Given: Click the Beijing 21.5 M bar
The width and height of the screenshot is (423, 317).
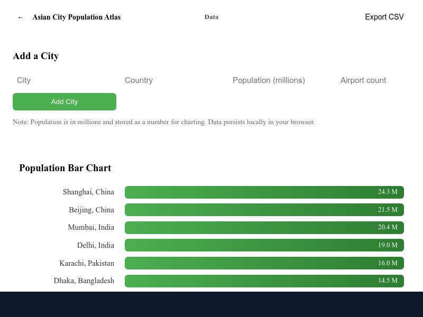Looking at the screenshot, I should click(x=264, y=210).
